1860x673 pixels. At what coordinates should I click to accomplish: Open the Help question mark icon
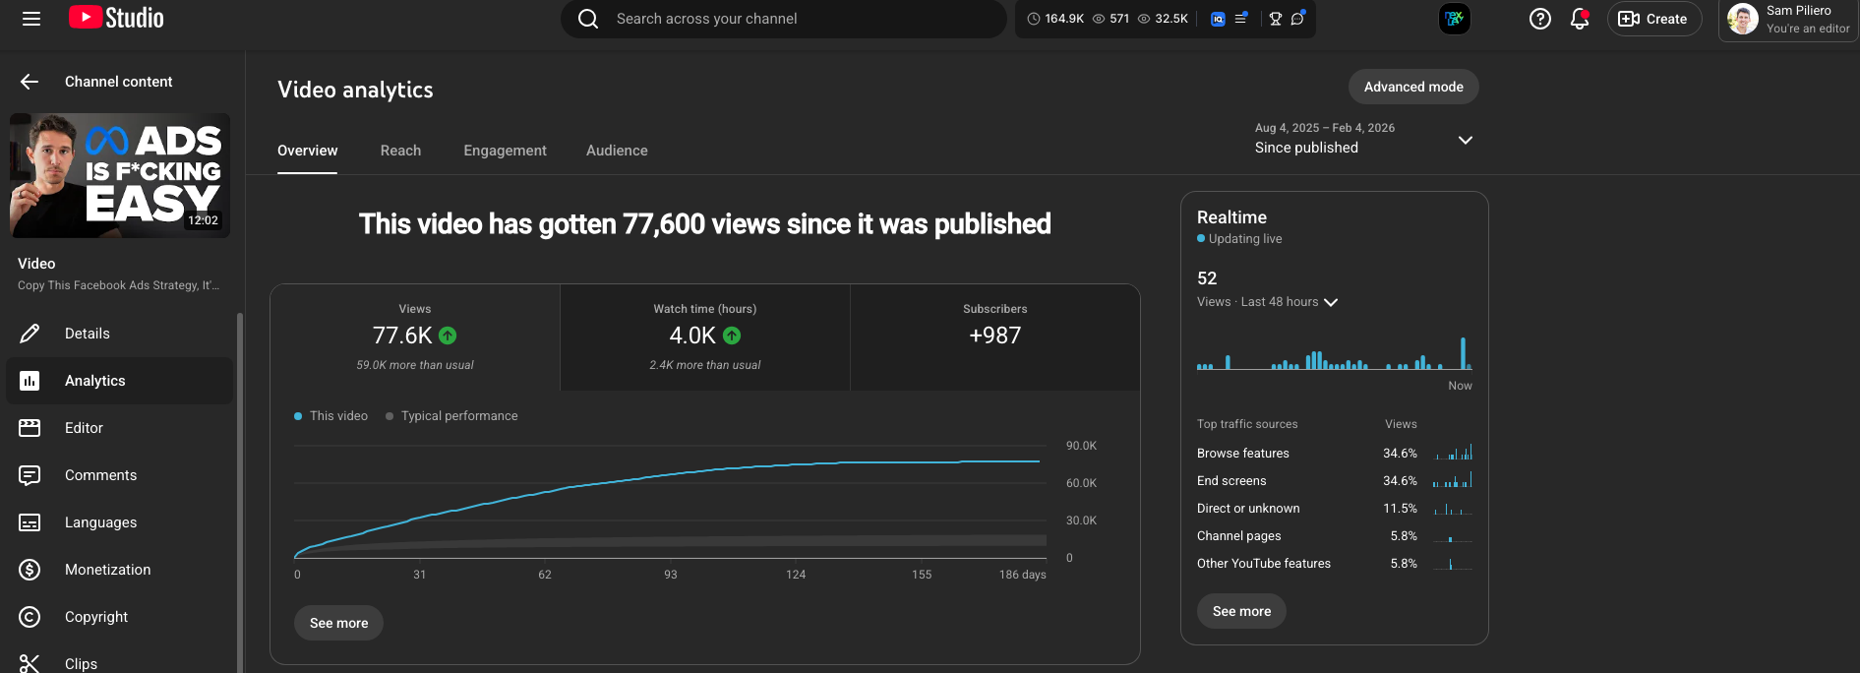coord(1540,19)
